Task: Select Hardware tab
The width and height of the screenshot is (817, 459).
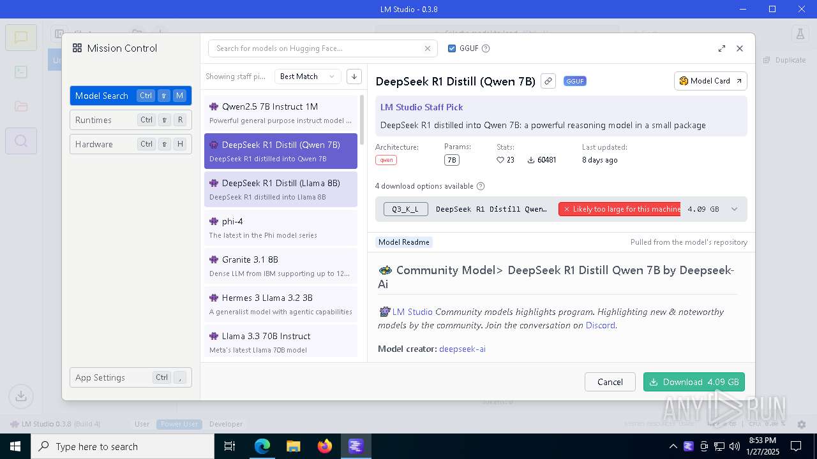Action: coord(130,144)
